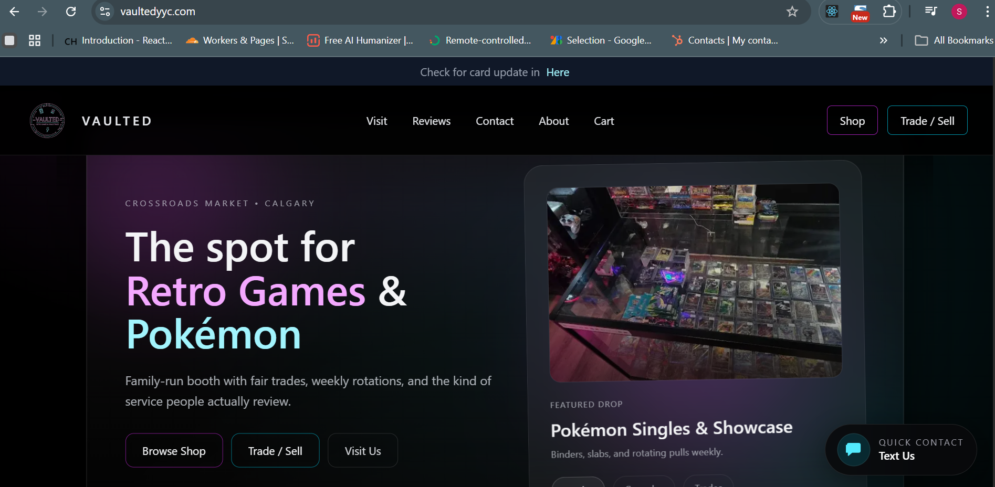Open the About nav item
The width and height of the screenshot is (995, 487).
click(554, 121)
